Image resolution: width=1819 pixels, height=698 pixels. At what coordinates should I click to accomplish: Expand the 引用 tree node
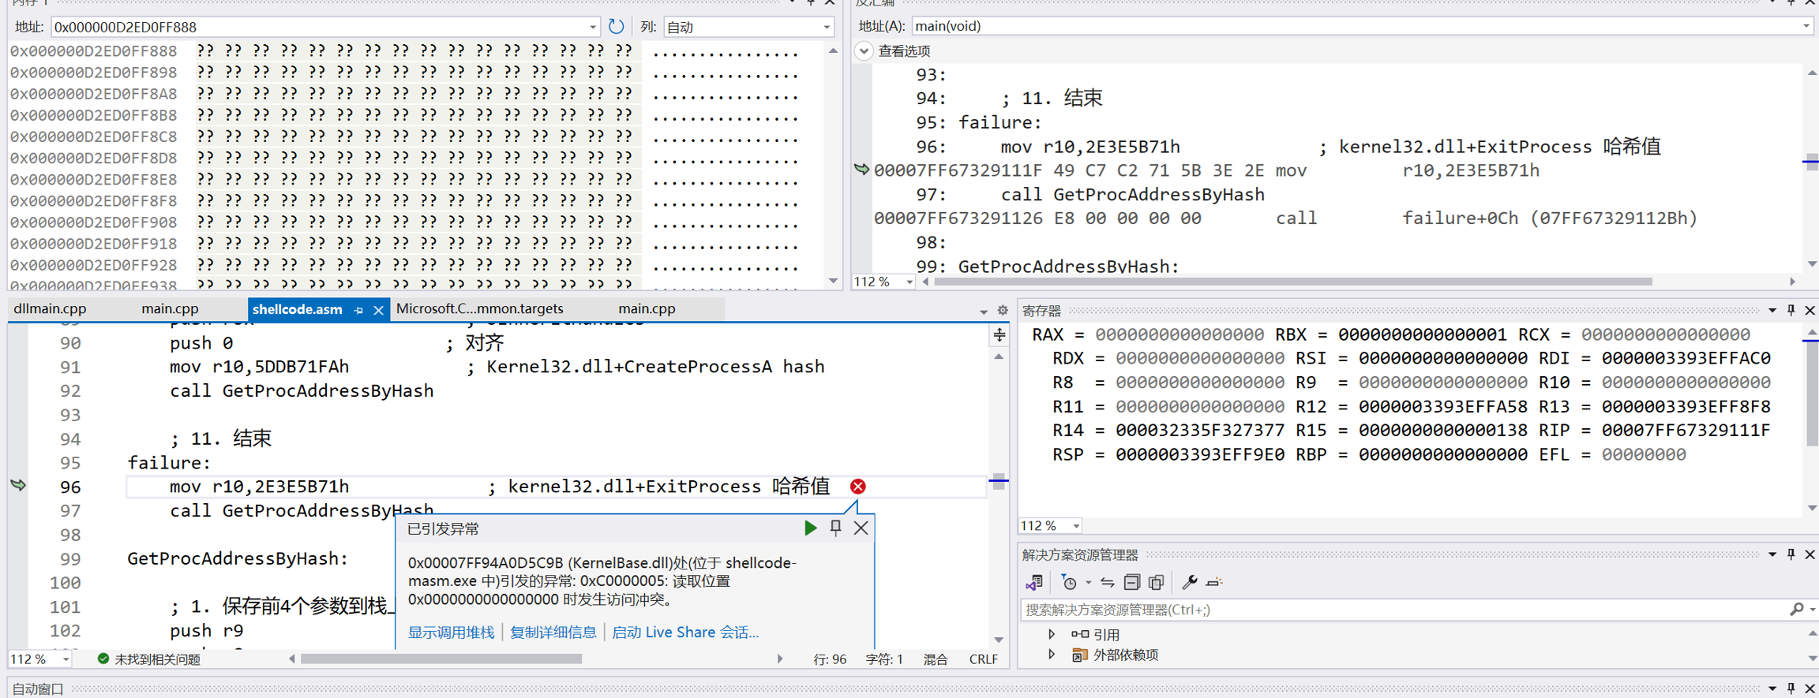[1051, 634]
